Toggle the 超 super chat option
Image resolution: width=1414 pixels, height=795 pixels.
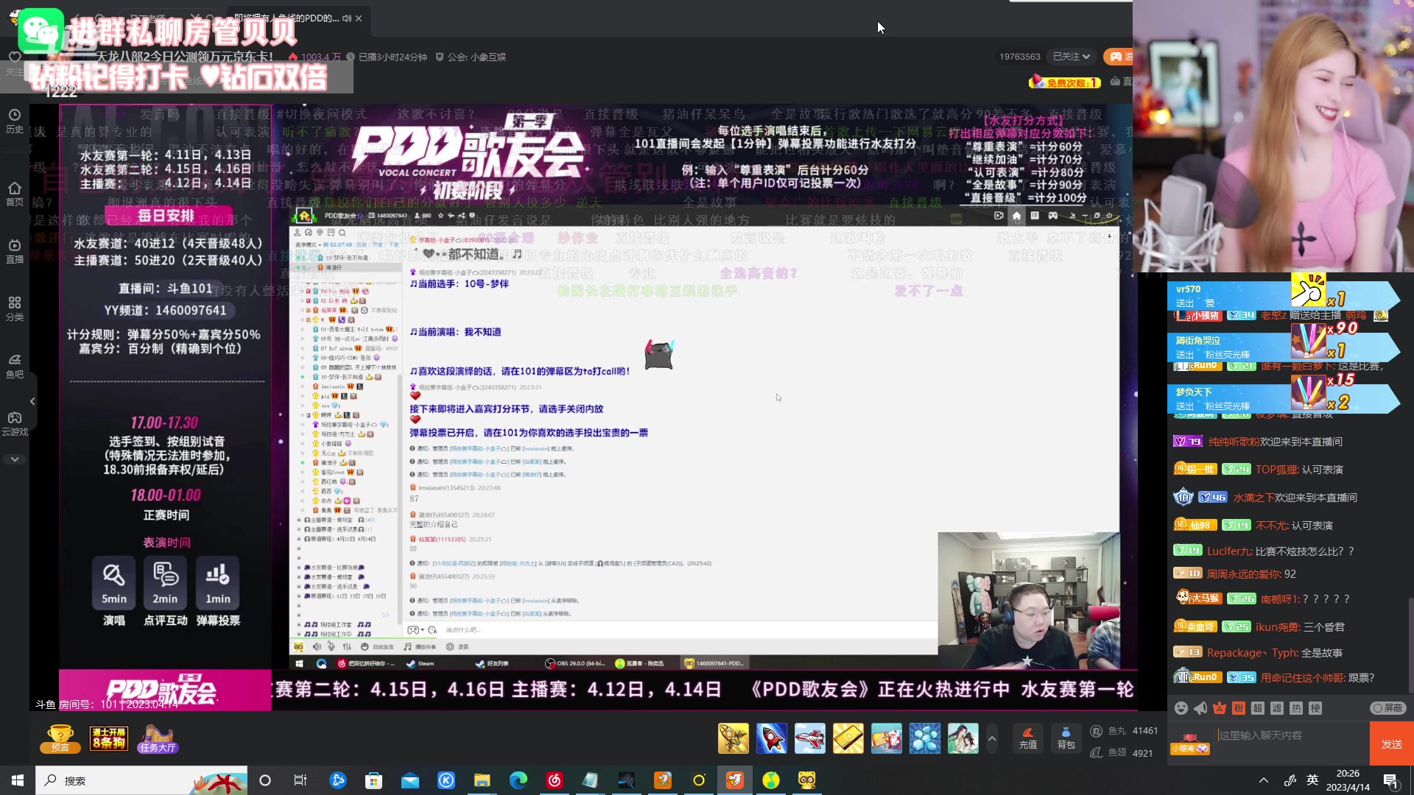click(1258, 708)
